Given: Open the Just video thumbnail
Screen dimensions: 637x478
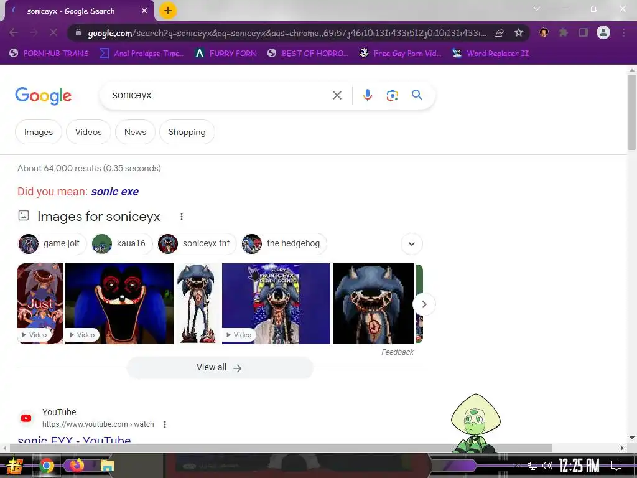Looking at the screenshot, I should (40, 304).
